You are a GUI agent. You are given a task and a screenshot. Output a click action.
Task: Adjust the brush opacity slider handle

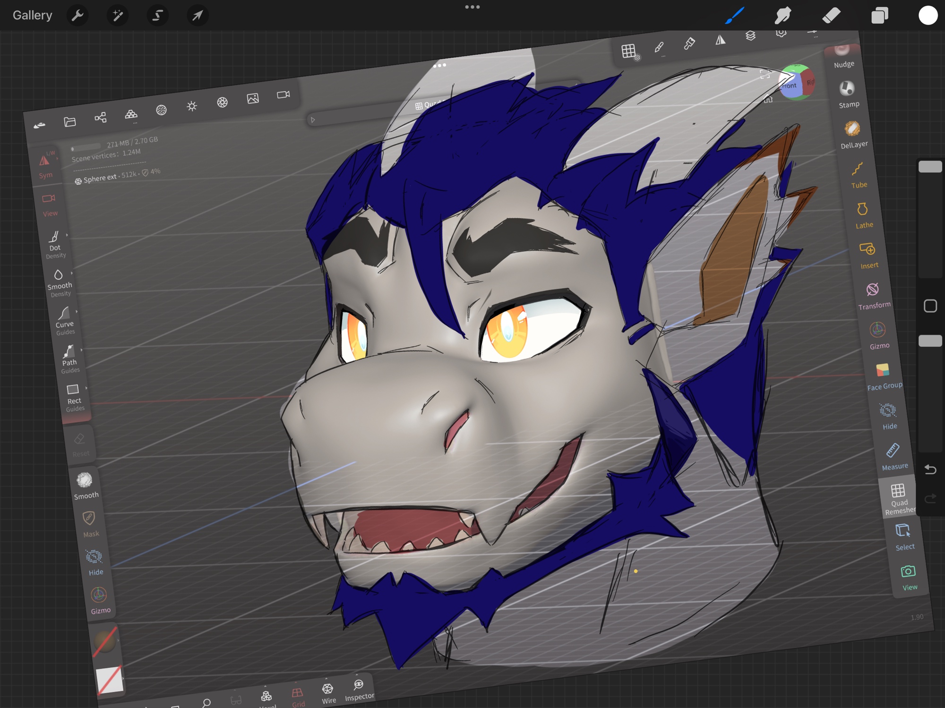pyautogui.click(x=930, y=341)
